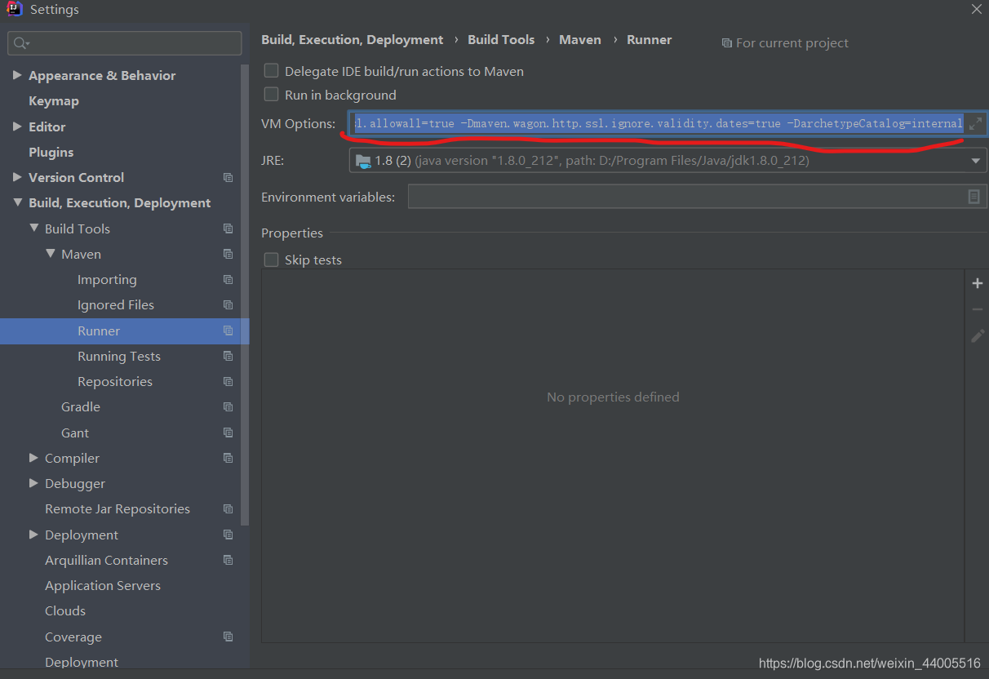Click the remove property minus icon
This screenshot has width=989, height=679.
[x=978, y=309]
